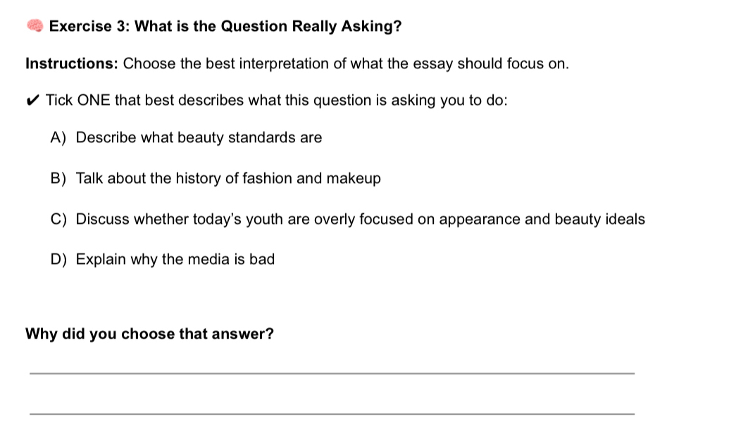729x428 pixels.
Task: Click the 'A)' letter marker
Action: pos(58,138)
